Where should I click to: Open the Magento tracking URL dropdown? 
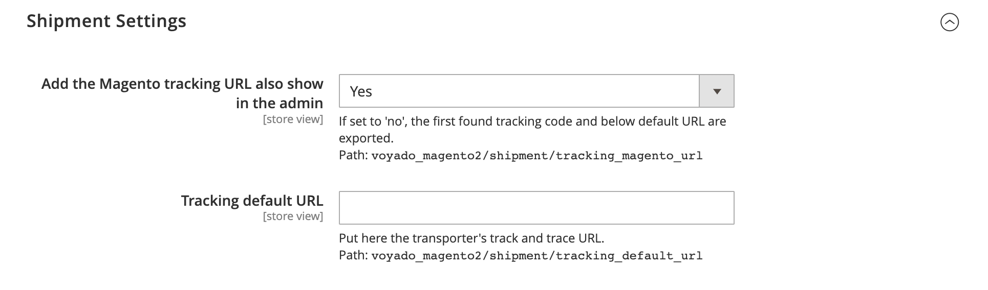(x=519, y=91)
